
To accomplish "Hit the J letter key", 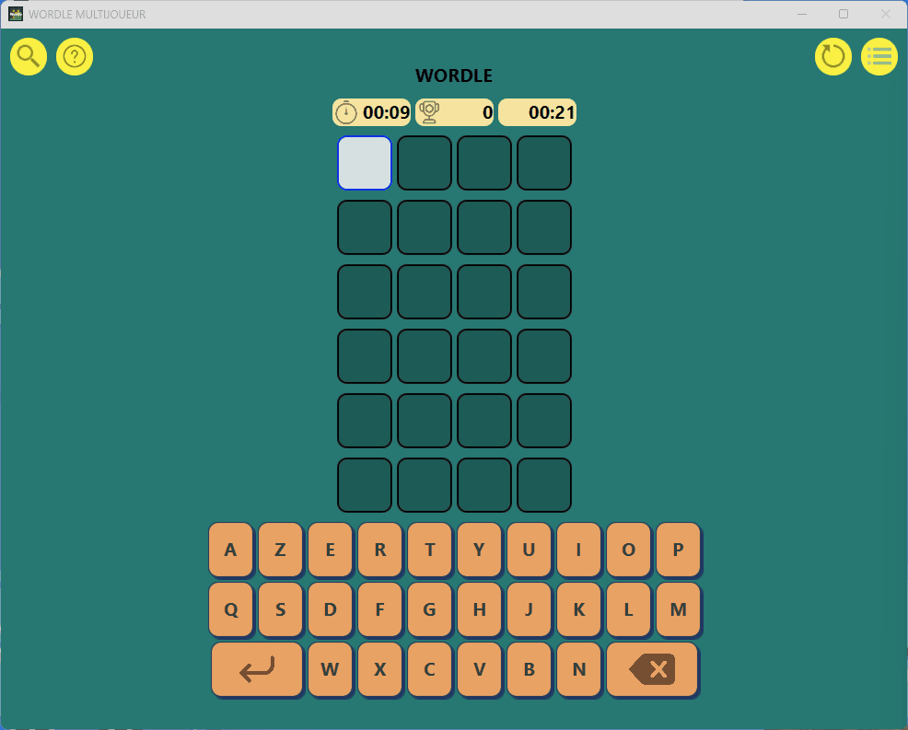I will (x=529, y=609).
